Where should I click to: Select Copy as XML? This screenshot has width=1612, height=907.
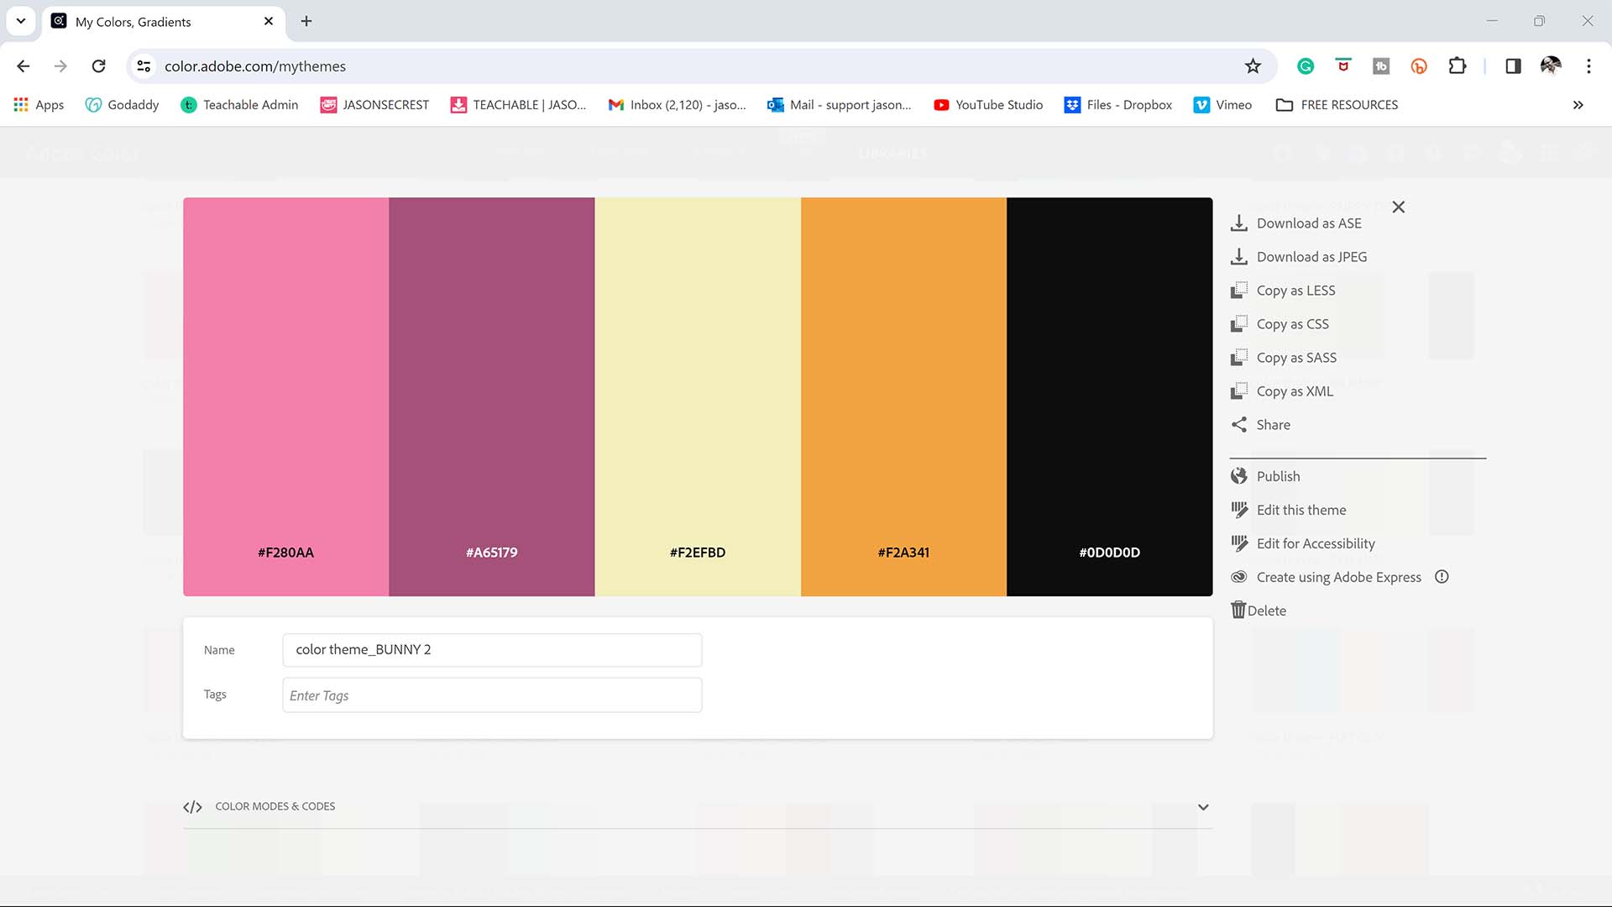tap(1295, 391)
